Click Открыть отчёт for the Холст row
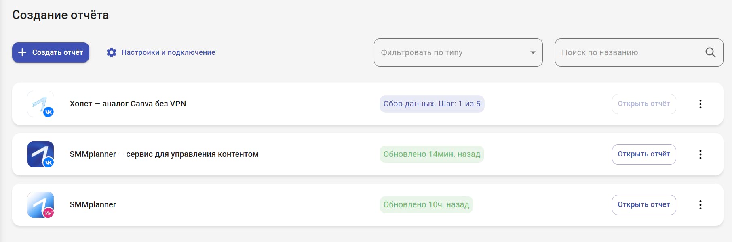This screenshot has height=242, width=732. point(643,104)
